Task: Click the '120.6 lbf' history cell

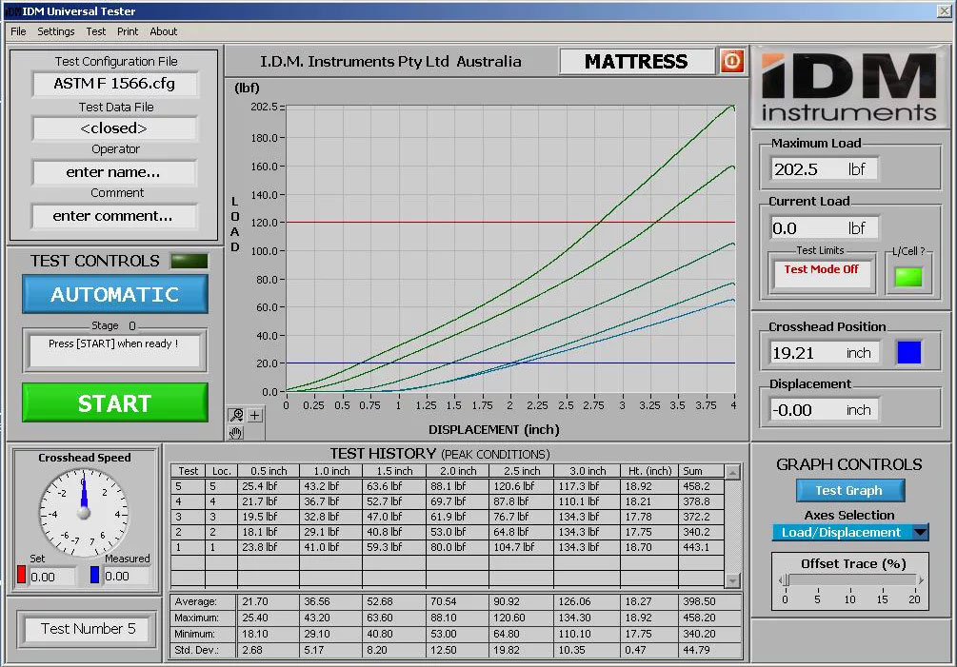Action: (521, 486)
